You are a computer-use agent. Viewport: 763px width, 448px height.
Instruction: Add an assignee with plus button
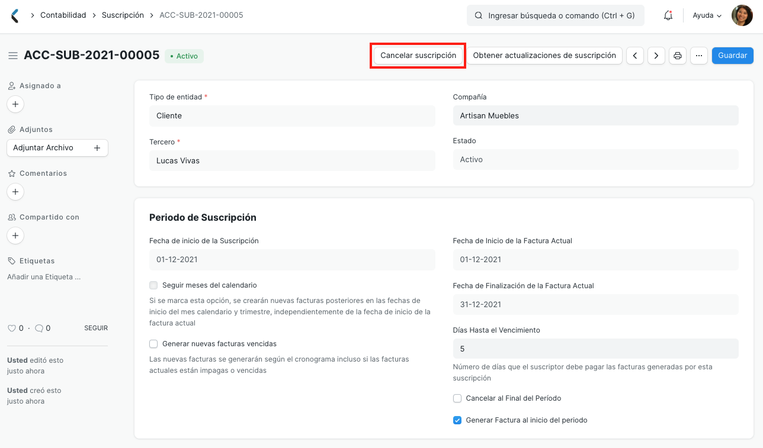tap(15, 104)
